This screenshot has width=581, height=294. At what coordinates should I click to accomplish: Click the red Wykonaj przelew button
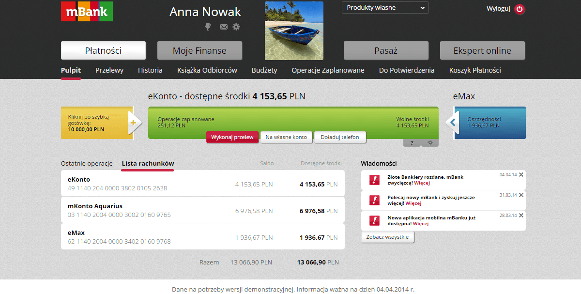coord(232,137)
